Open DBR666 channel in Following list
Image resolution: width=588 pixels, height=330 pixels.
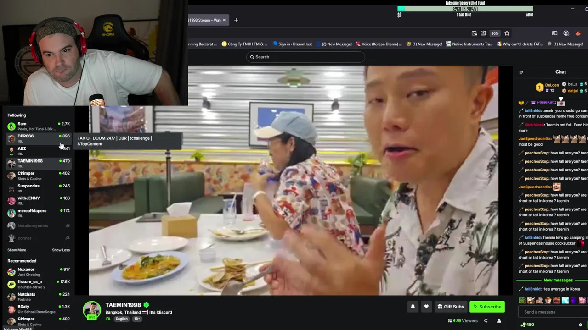(x=39, y=138)
